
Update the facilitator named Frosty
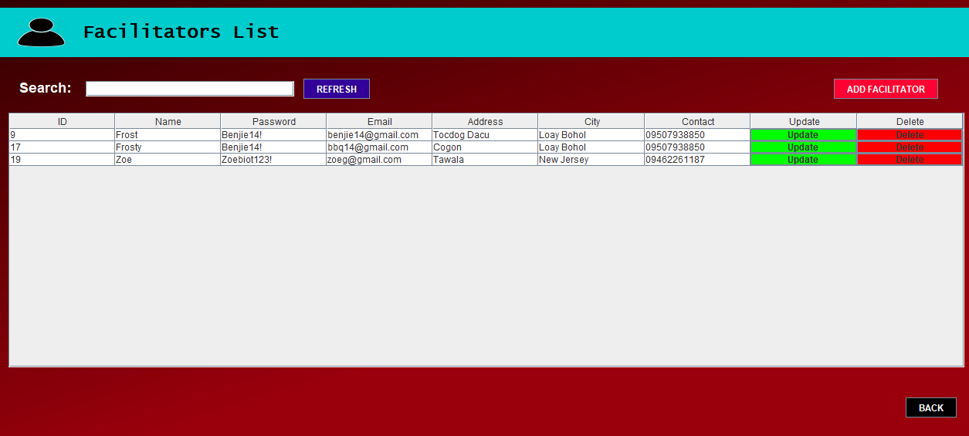click(x=802, y=147)
